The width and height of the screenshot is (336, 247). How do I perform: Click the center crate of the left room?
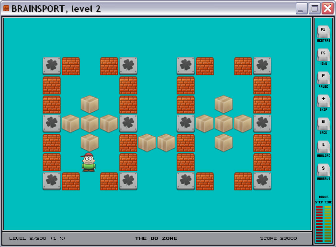pos(90,124)
